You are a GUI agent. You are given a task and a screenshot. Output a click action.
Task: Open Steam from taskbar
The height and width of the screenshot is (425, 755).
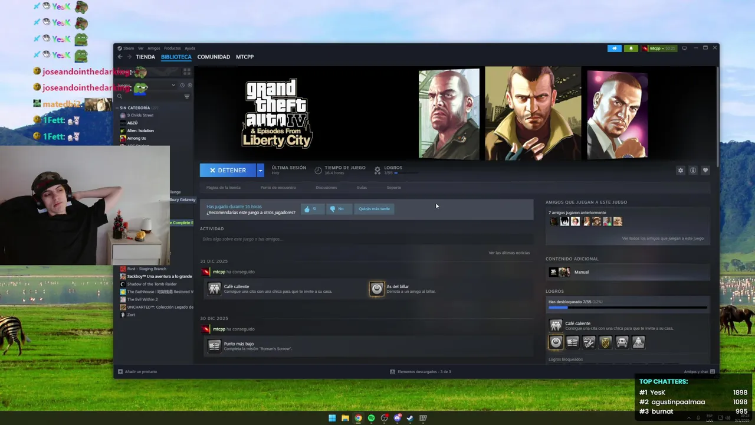point(410,418)
